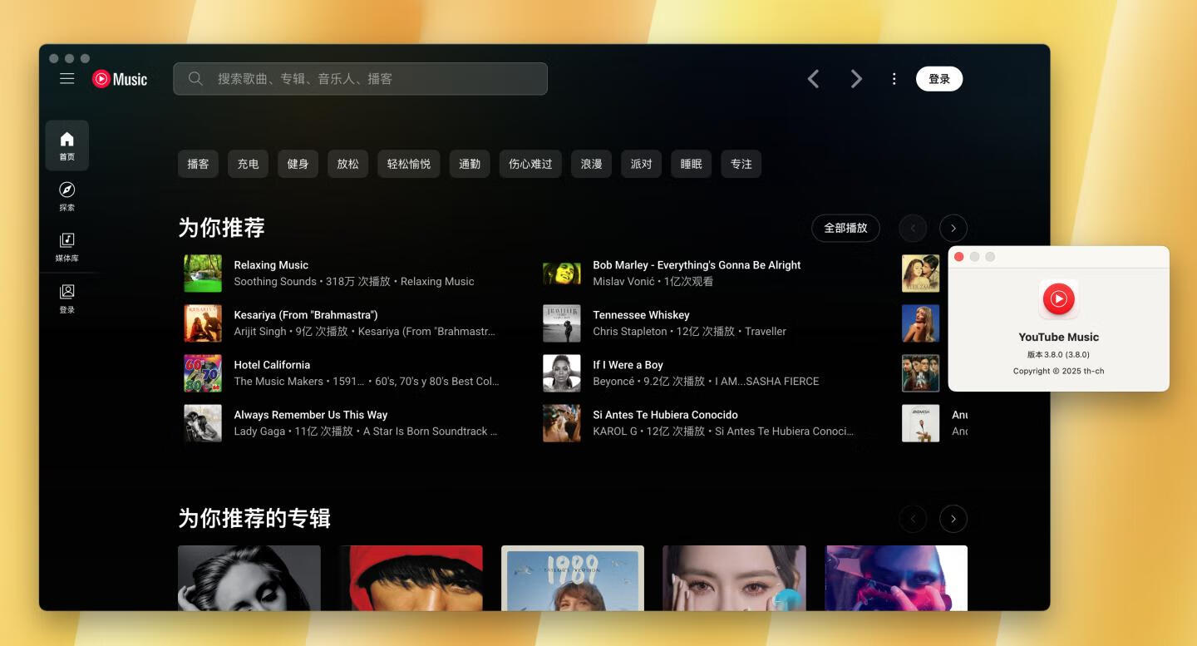Select the 播客 category chip
This screenshot has width=1197, height=646.
click(198, 164)
